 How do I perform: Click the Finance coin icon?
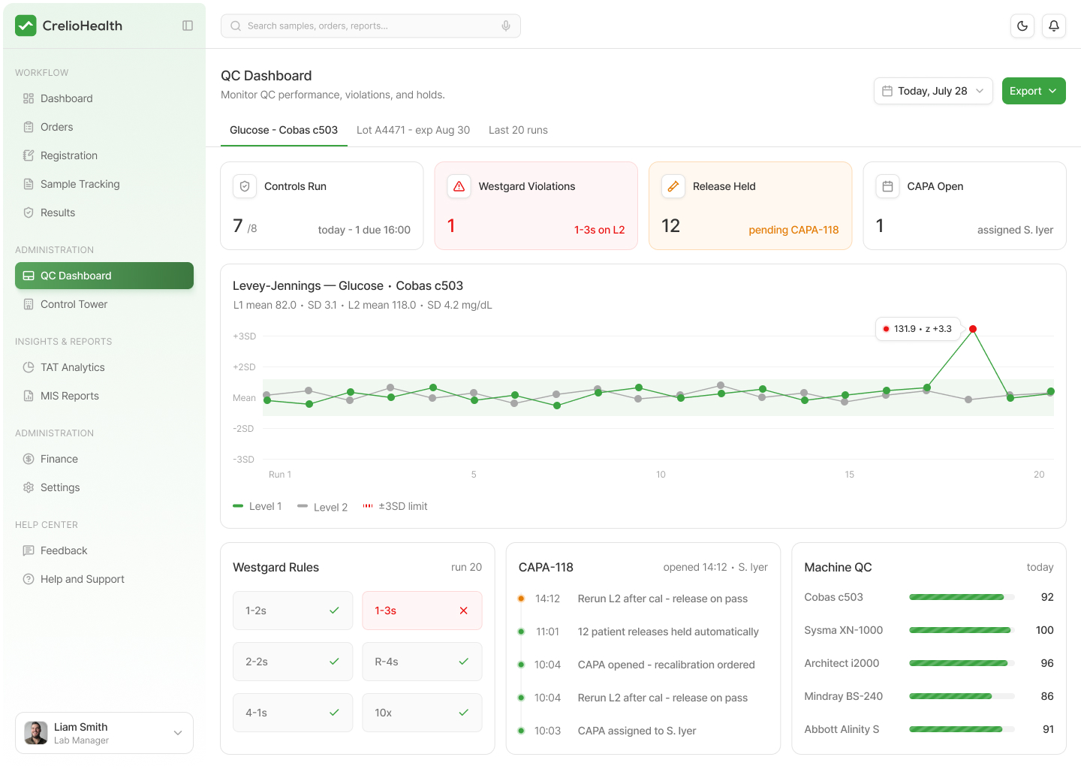(x=29, y=459)
